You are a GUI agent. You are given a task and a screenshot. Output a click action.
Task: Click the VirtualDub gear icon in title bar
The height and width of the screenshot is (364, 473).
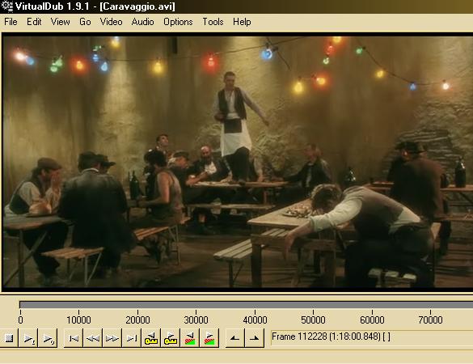pyautogui.click(x=6, y=6)
